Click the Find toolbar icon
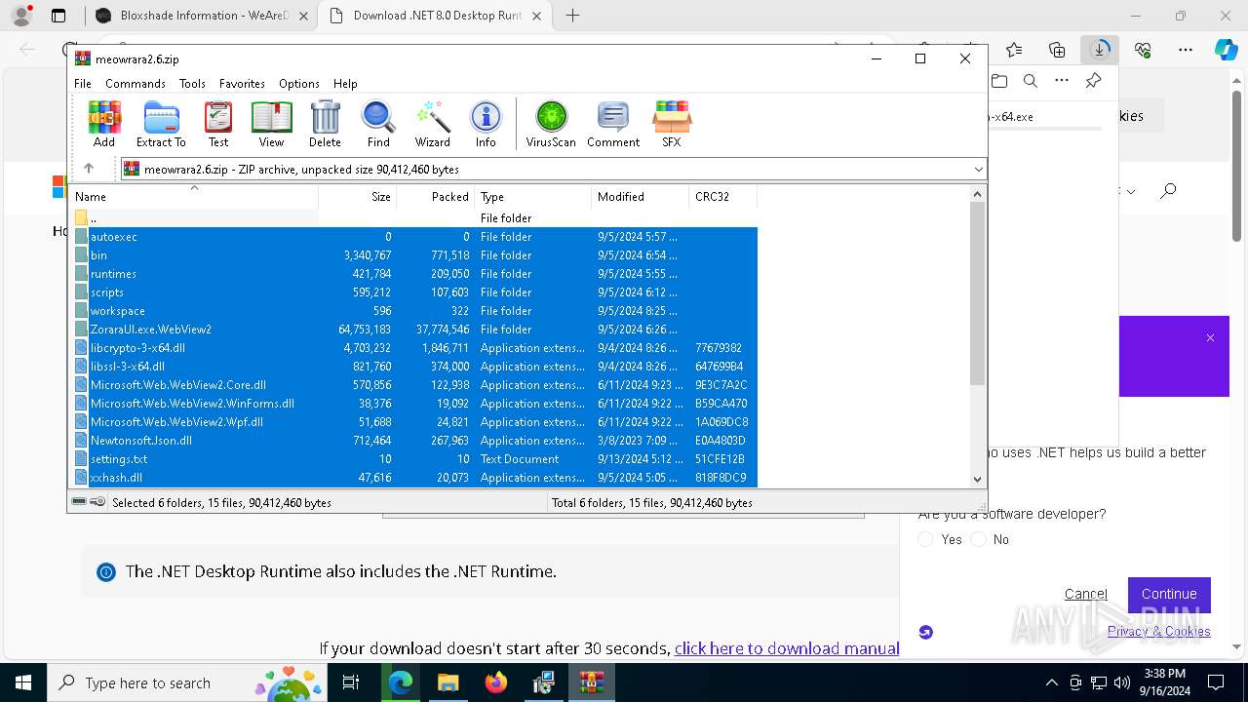 point(378,124)
